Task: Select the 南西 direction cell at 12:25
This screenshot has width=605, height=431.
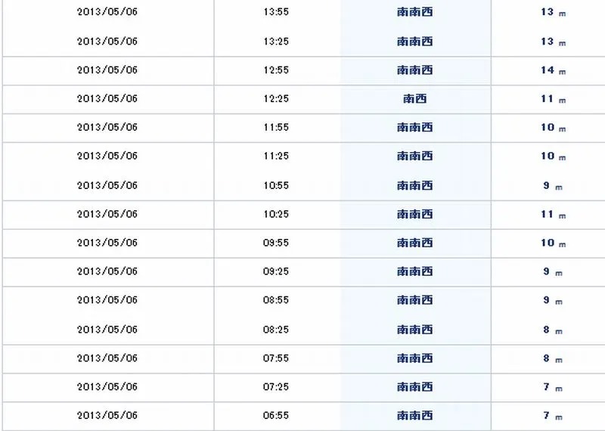Action: [x=415, y=99]
